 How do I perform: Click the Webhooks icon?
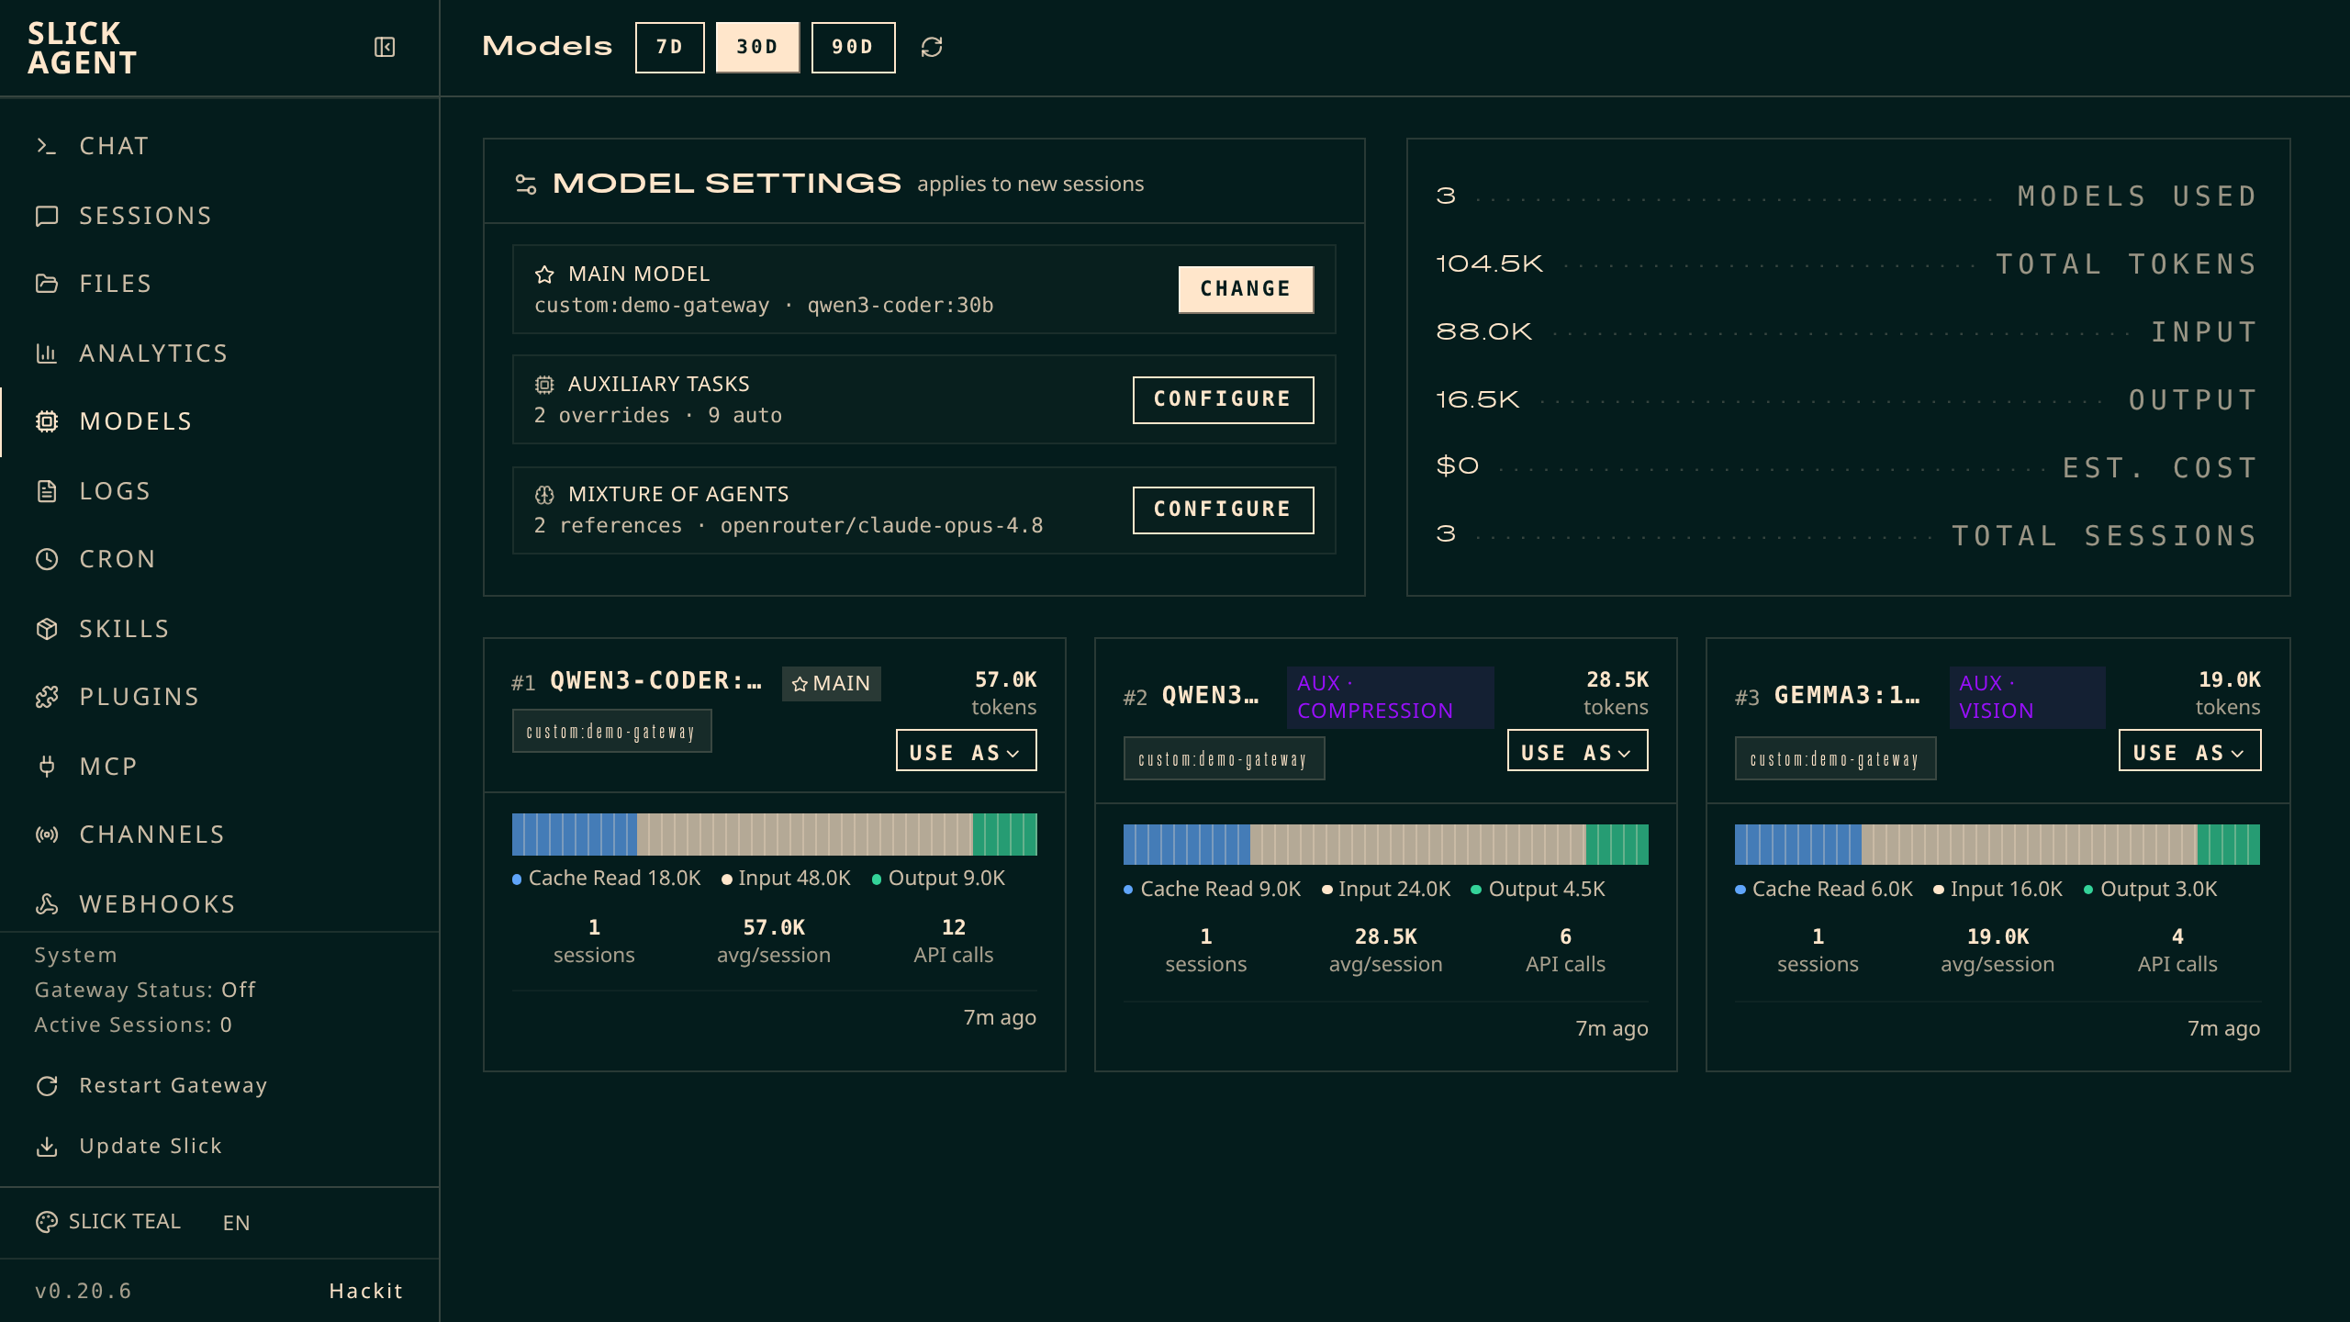click(x=46, y=904)
